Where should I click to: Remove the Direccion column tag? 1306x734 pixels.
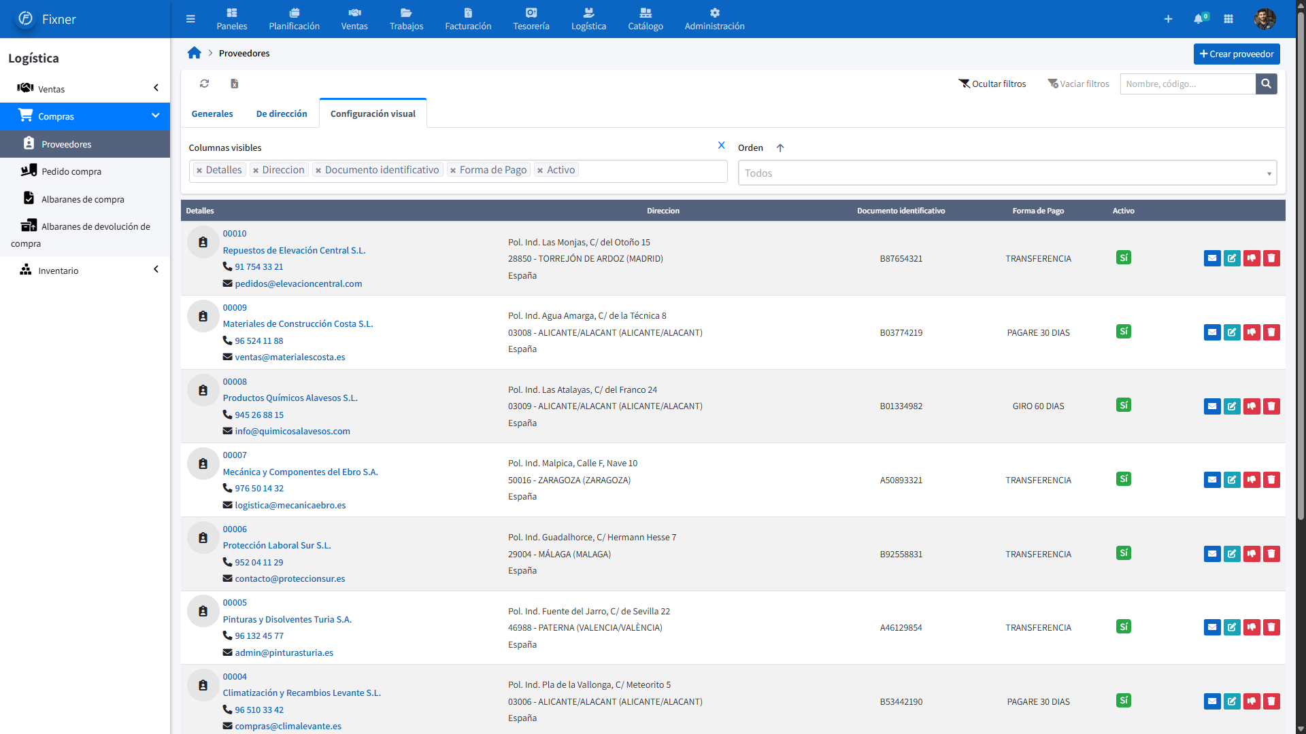256,171
